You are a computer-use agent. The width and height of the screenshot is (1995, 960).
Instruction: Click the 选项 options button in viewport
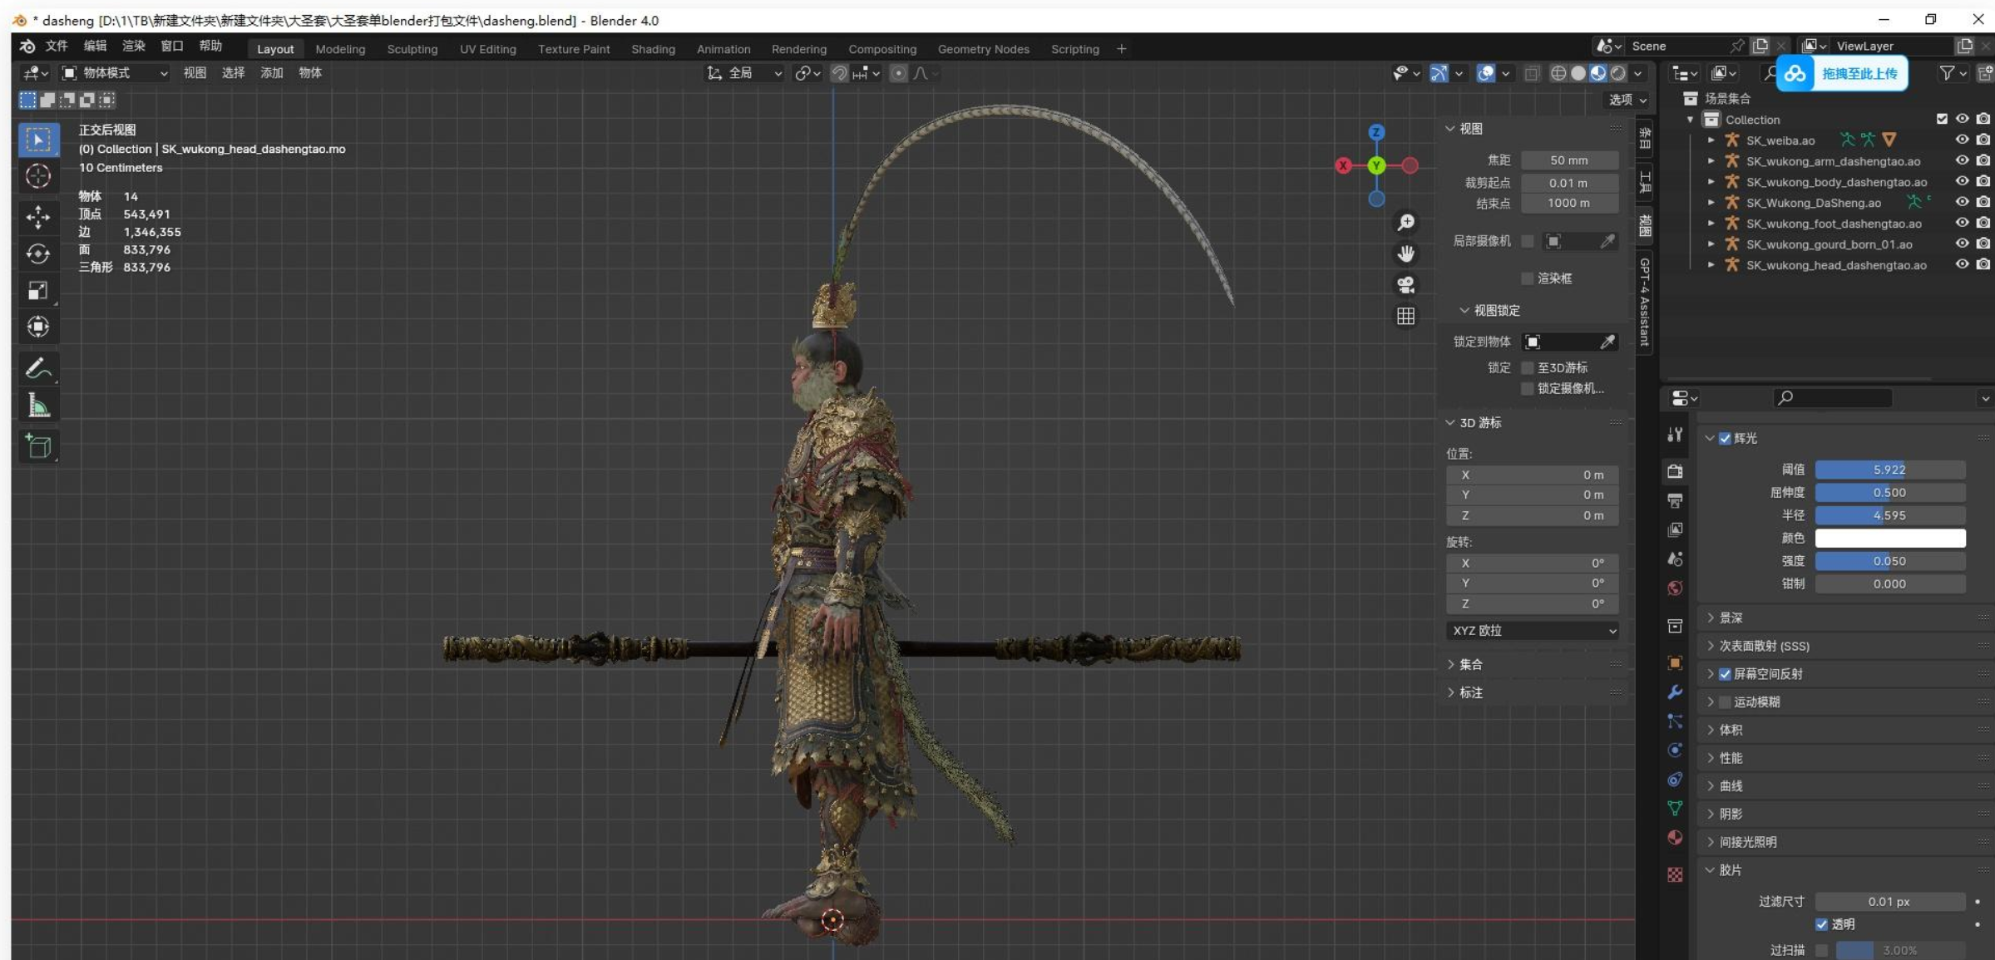click(x=1627, y=100)
